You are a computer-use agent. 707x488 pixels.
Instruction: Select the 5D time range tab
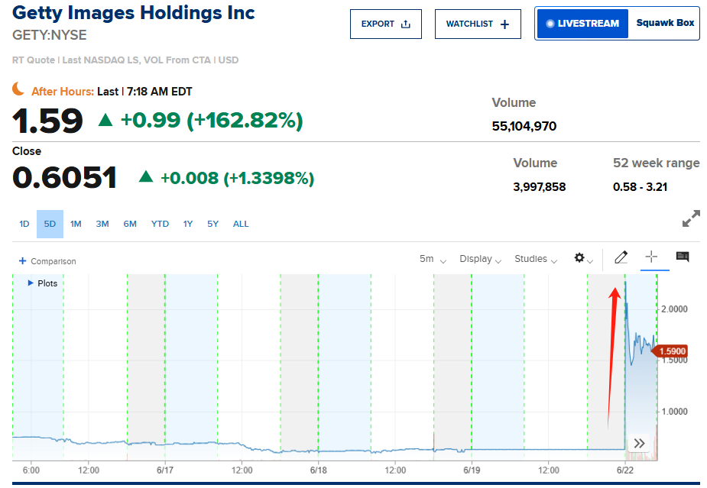tap(50, 224)
